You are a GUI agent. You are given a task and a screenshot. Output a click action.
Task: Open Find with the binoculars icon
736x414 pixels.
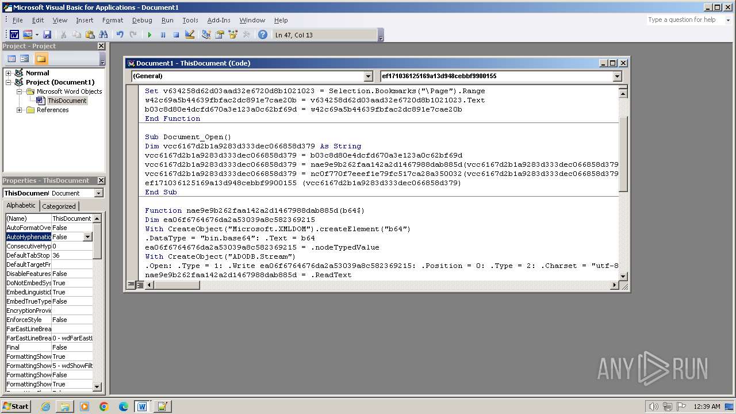(x=103, y=34)
